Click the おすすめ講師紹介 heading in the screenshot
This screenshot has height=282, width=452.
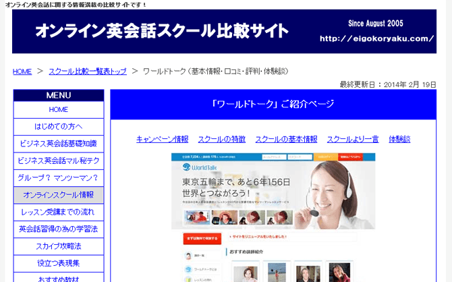[x=246, y=252]
